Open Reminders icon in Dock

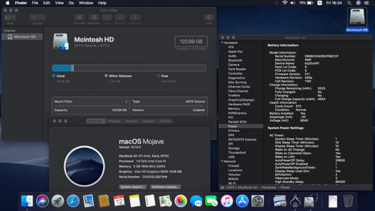coord(150,201)
